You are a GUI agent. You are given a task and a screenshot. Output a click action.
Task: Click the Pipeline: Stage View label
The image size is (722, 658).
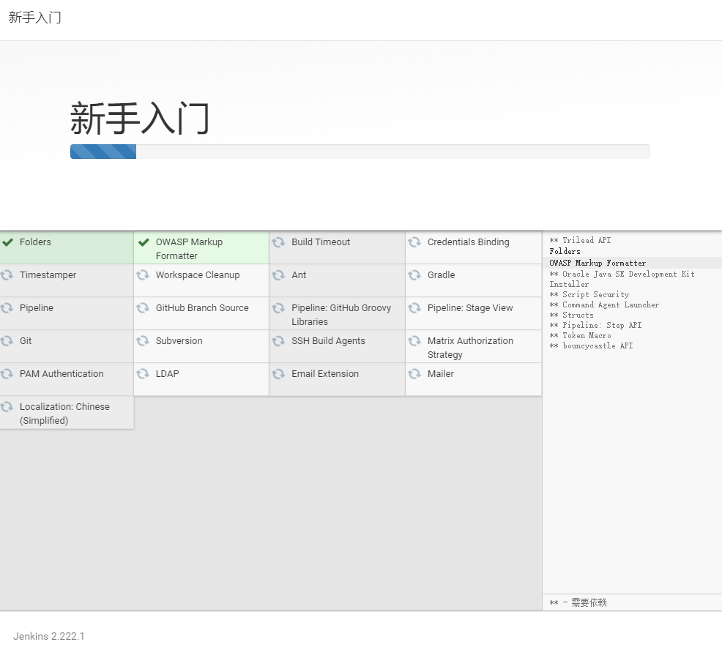pyautogui.click(x=469, y=308)
